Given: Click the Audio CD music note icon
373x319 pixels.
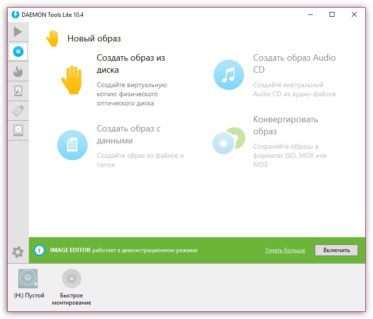Looking at the screenshot, I should pyautogui.click(x=229, y=75).
